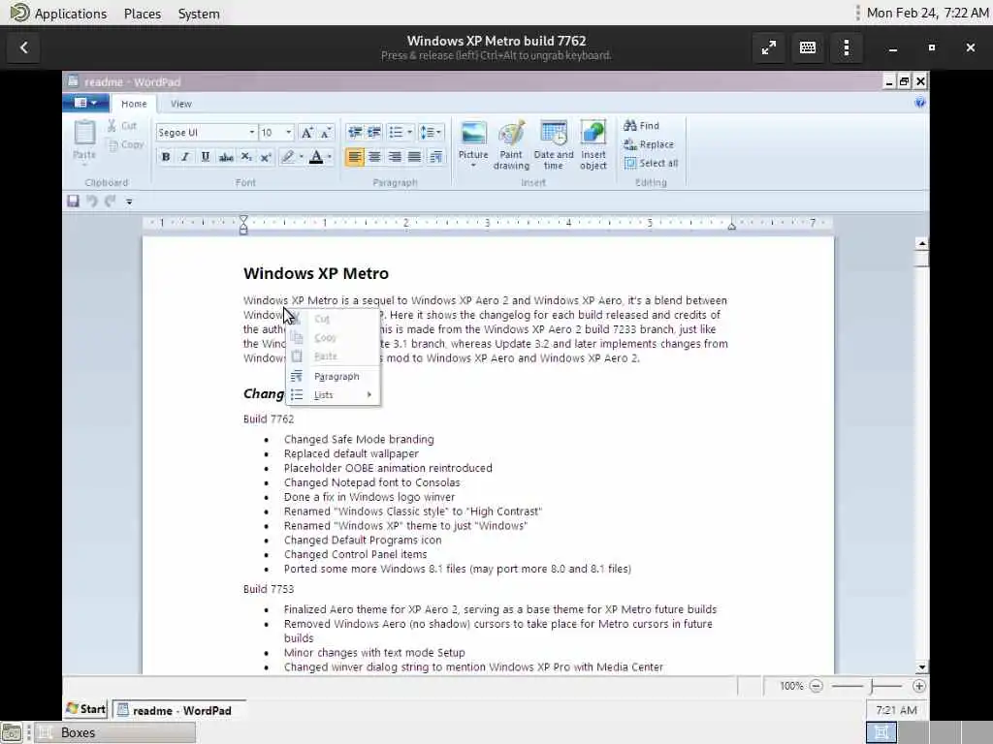Expand font color dropdown arrow
993x744 pixels.
[329, 157]
